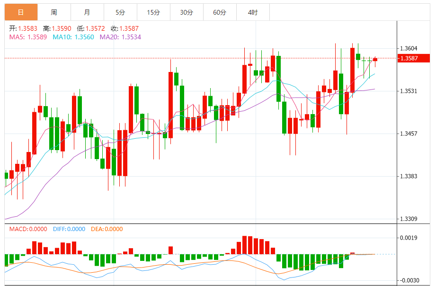This screenshot has width=436, height=286.
Task: Click the latest red candlestick at the dotted price line
Action: (x=375, y=60)
